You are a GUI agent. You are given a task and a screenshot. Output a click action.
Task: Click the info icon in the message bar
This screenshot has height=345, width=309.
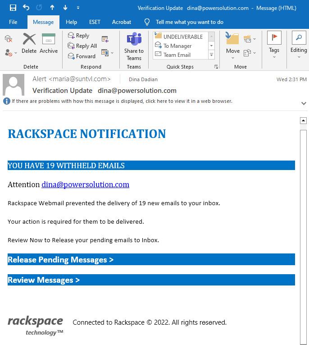7,101
